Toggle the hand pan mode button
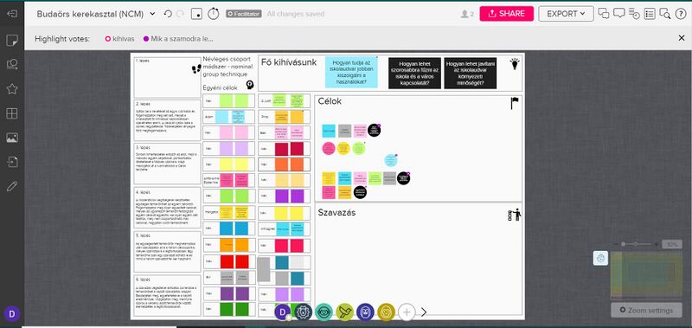The image size is (692, 328). coord(600,258)
